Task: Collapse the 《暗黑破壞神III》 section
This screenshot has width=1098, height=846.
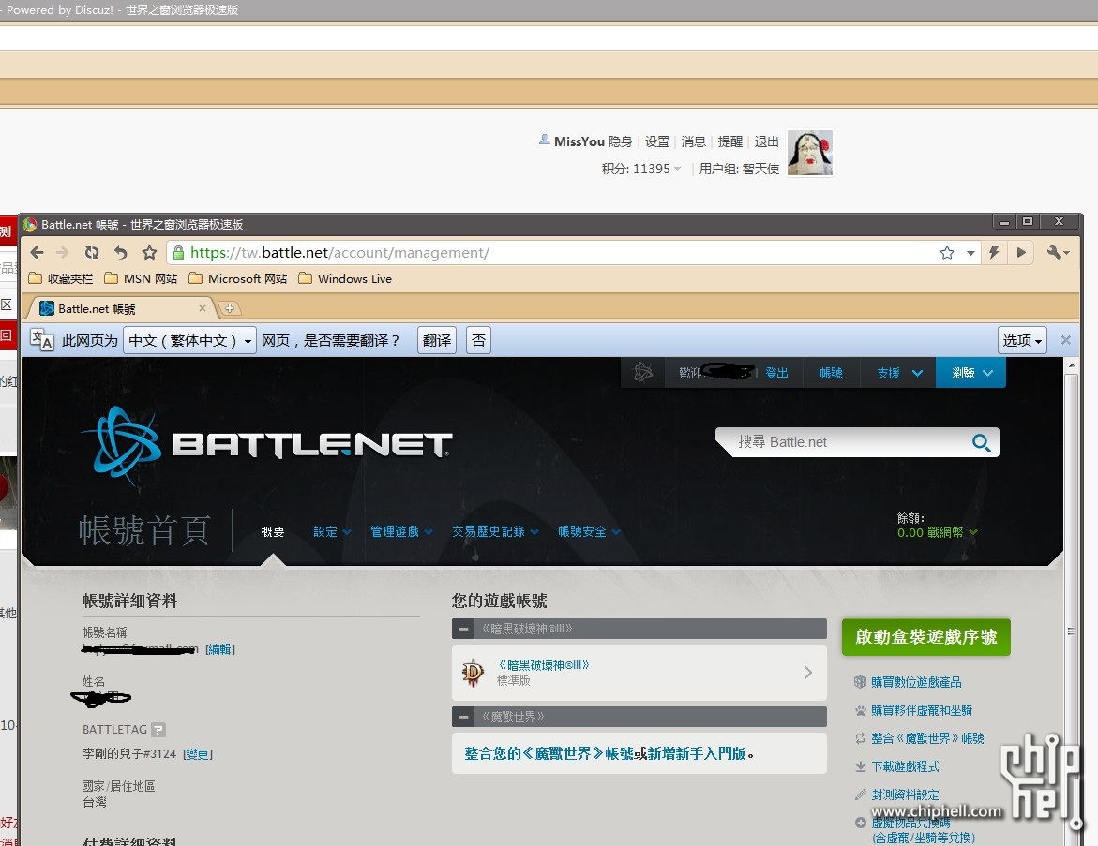Action: (463, 629)
